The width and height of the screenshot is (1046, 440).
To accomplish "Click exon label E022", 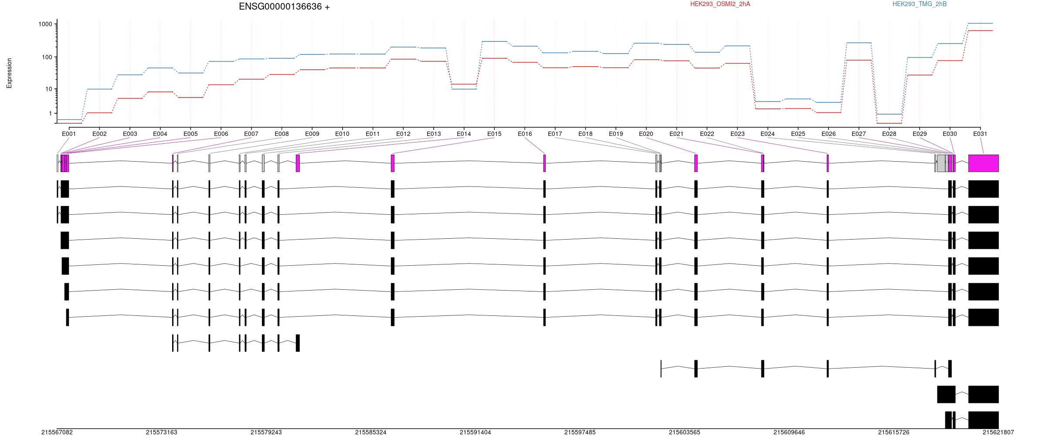I will pyautogui.click(x=707, y=134).
